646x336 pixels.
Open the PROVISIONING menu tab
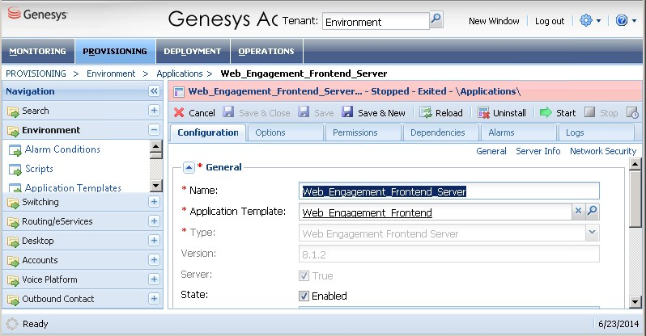[115, 51]
